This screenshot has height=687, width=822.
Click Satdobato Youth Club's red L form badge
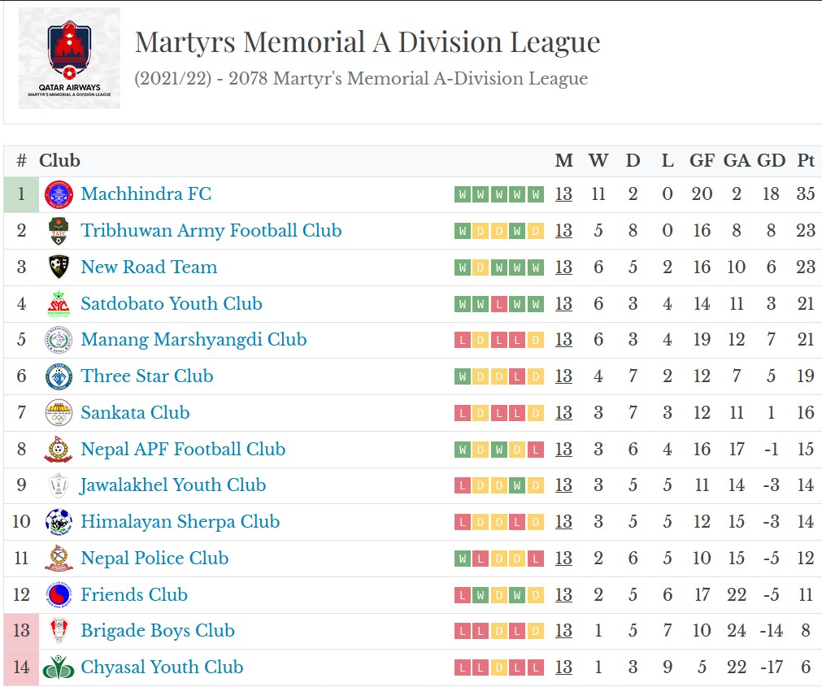[499, 304]
